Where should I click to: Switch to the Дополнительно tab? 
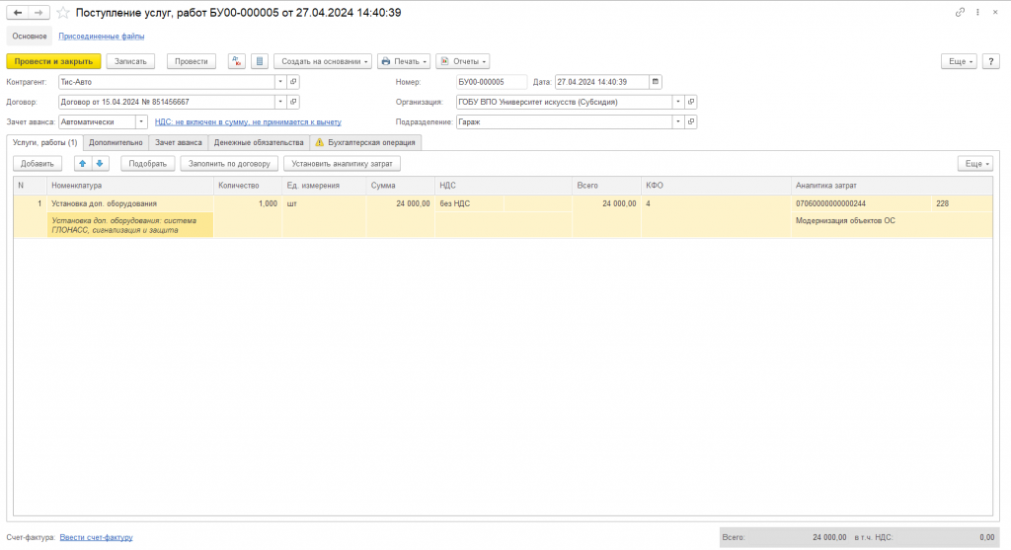coord(117,142)
